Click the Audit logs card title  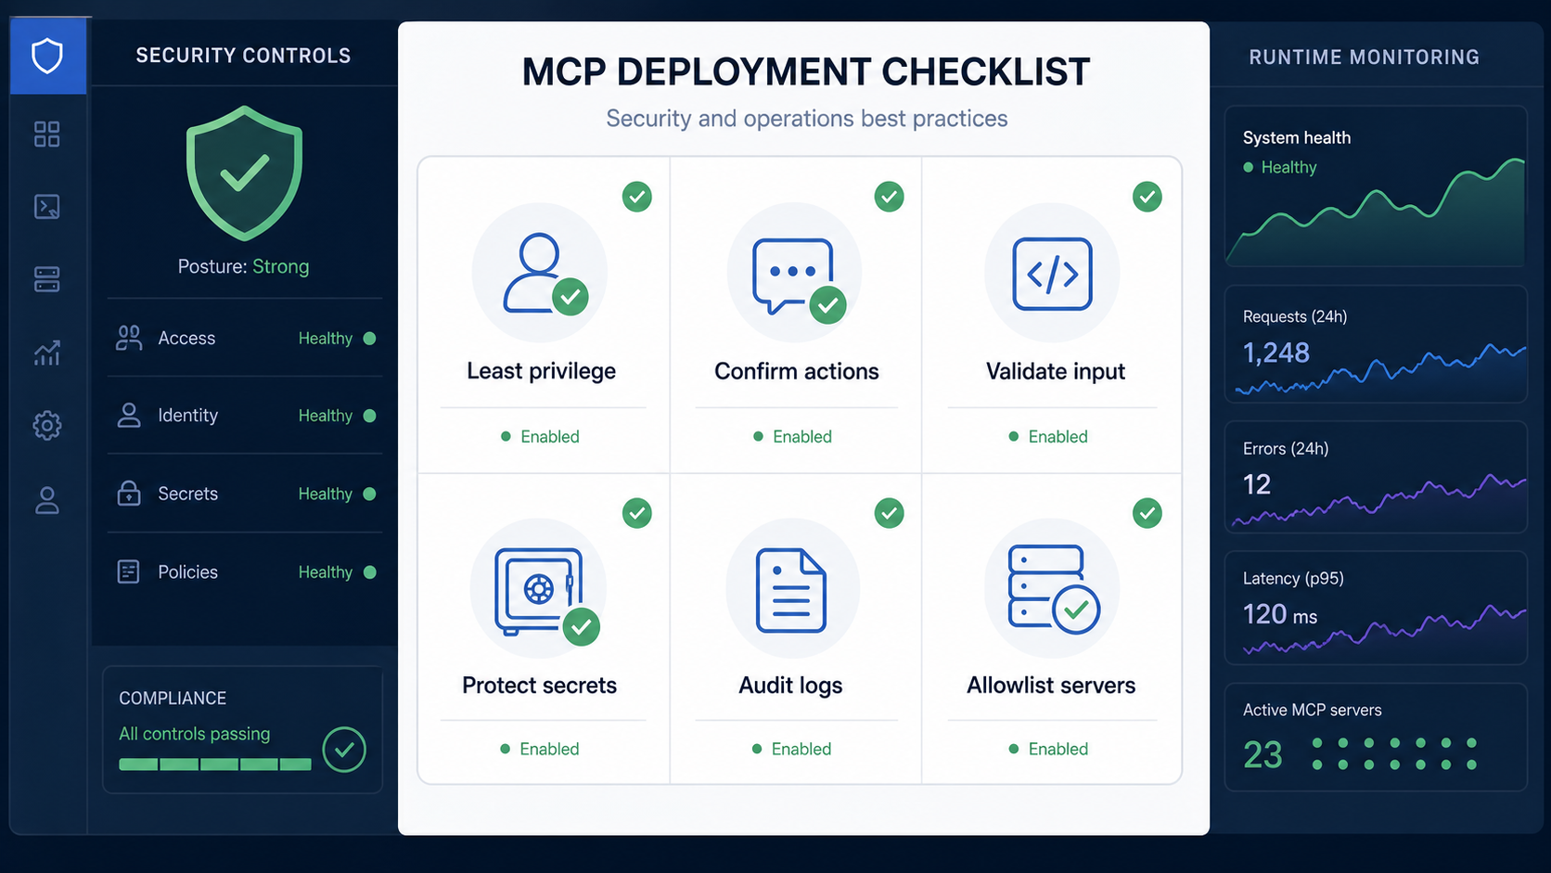791,686
